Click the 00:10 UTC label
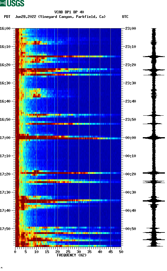Image resolution: width=167 pixels, height=271 pixels. [131, 156]
